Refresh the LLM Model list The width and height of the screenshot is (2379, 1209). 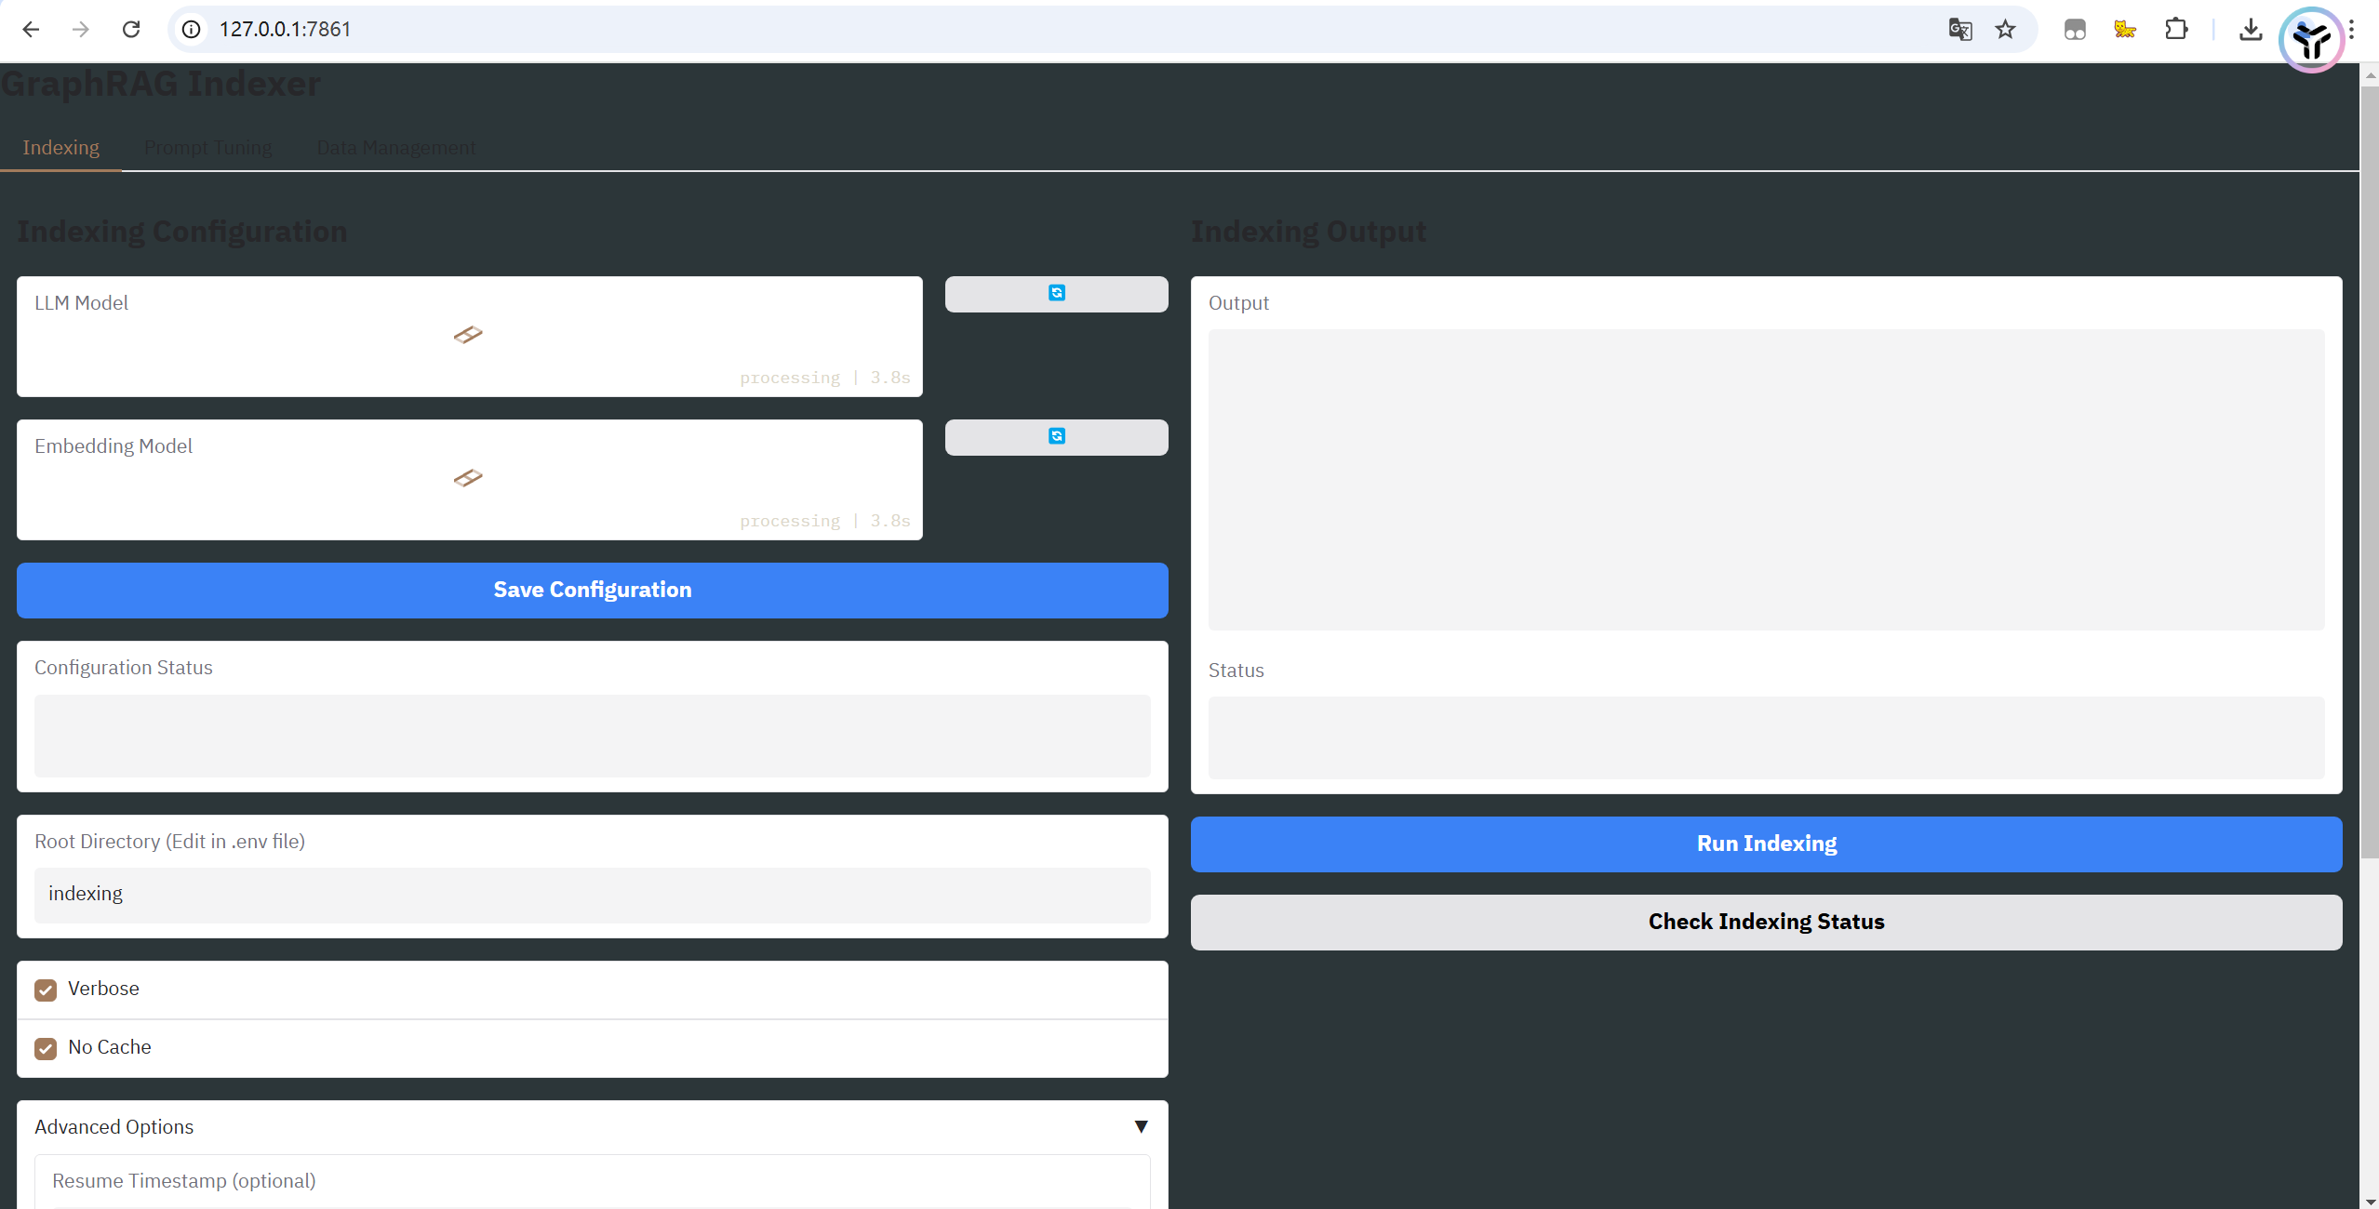(1056, 294)
